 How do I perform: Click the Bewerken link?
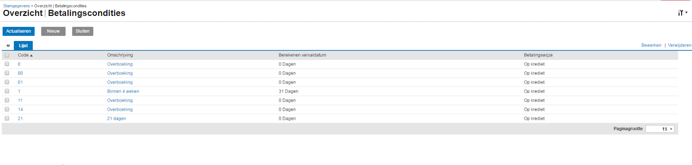coord(651,45)
